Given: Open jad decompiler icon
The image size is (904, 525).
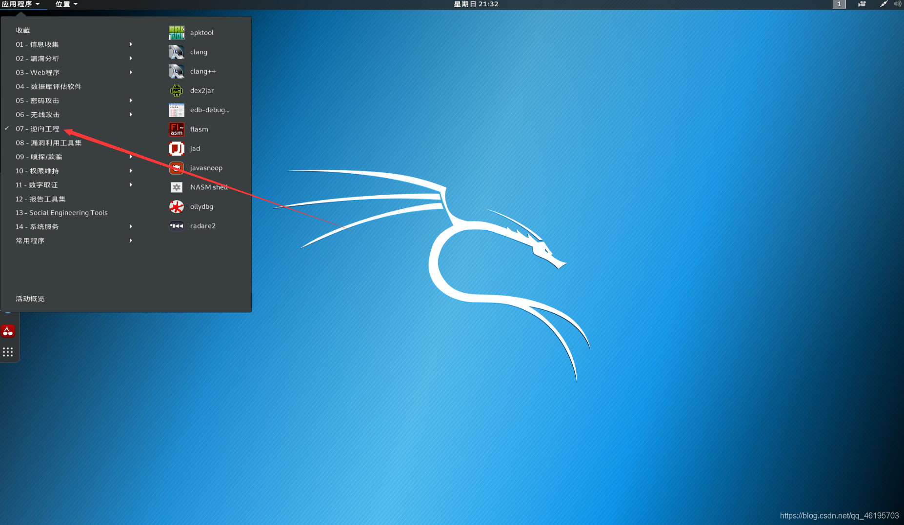Looking at the screenshot, I should point(176,148).
